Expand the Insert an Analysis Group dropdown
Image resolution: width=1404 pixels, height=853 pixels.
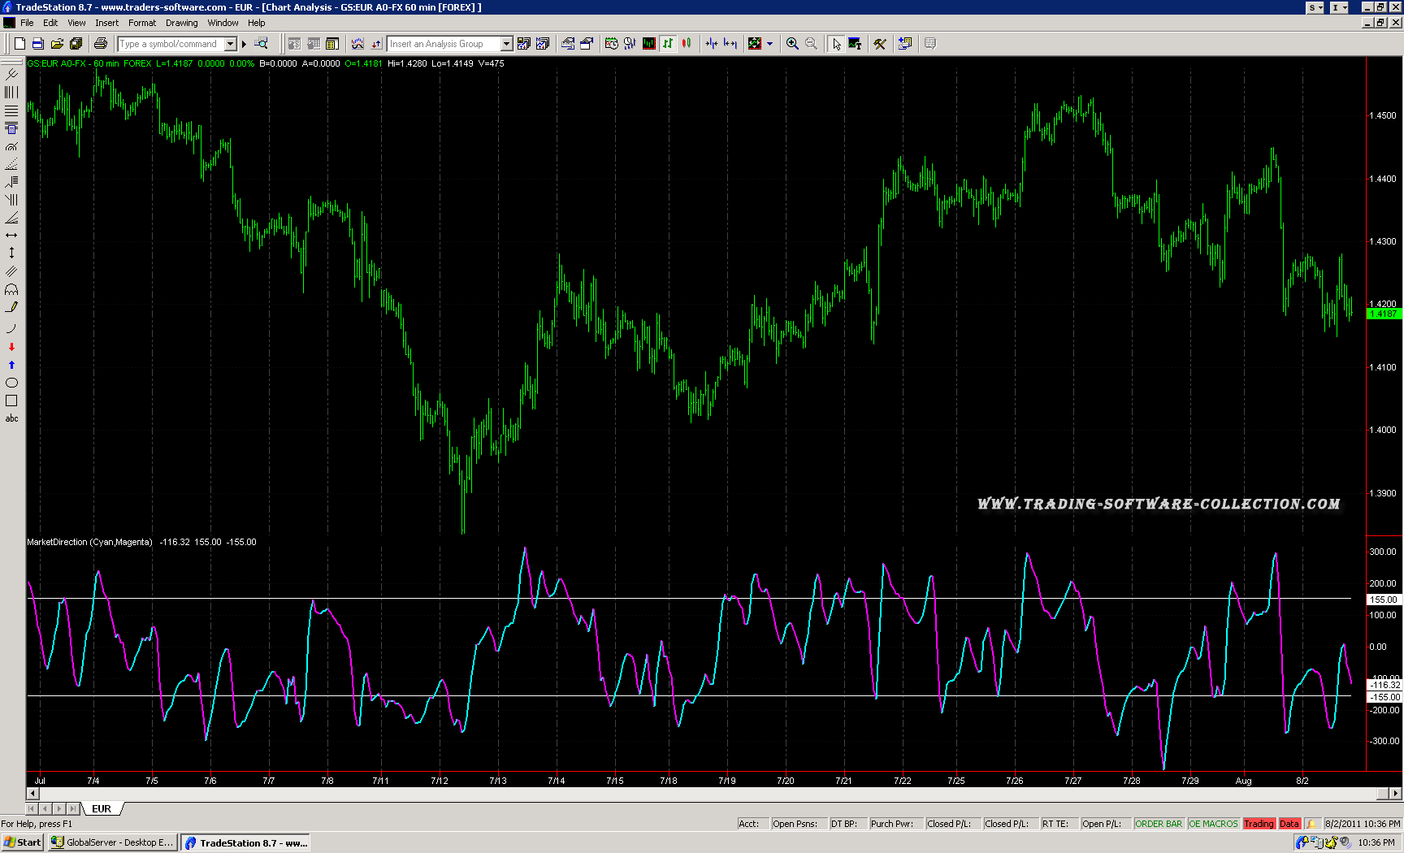point(506,44)
